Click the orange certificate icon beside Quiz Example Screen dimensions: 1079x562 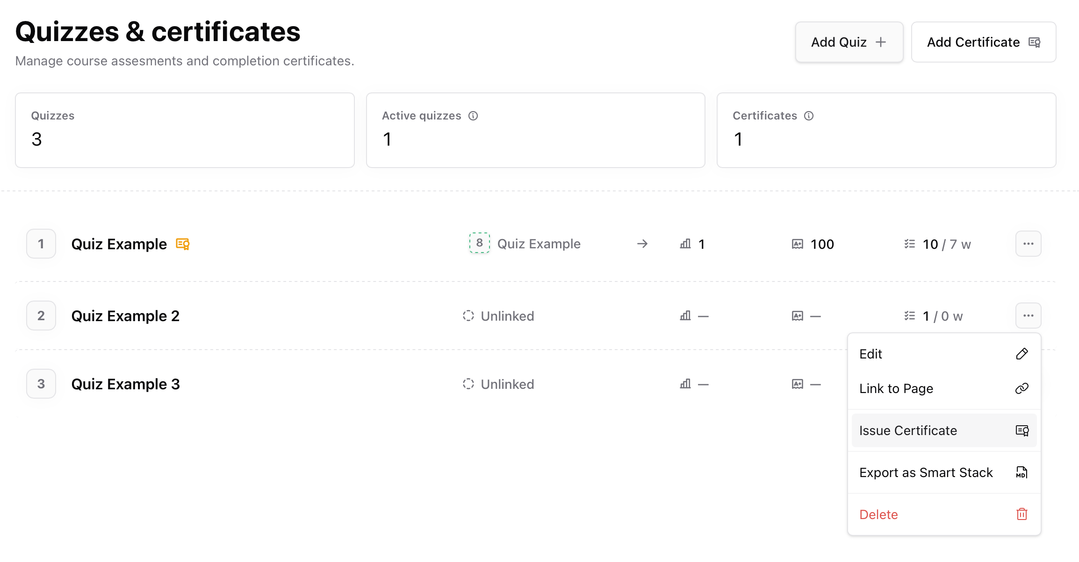(182, 244)
